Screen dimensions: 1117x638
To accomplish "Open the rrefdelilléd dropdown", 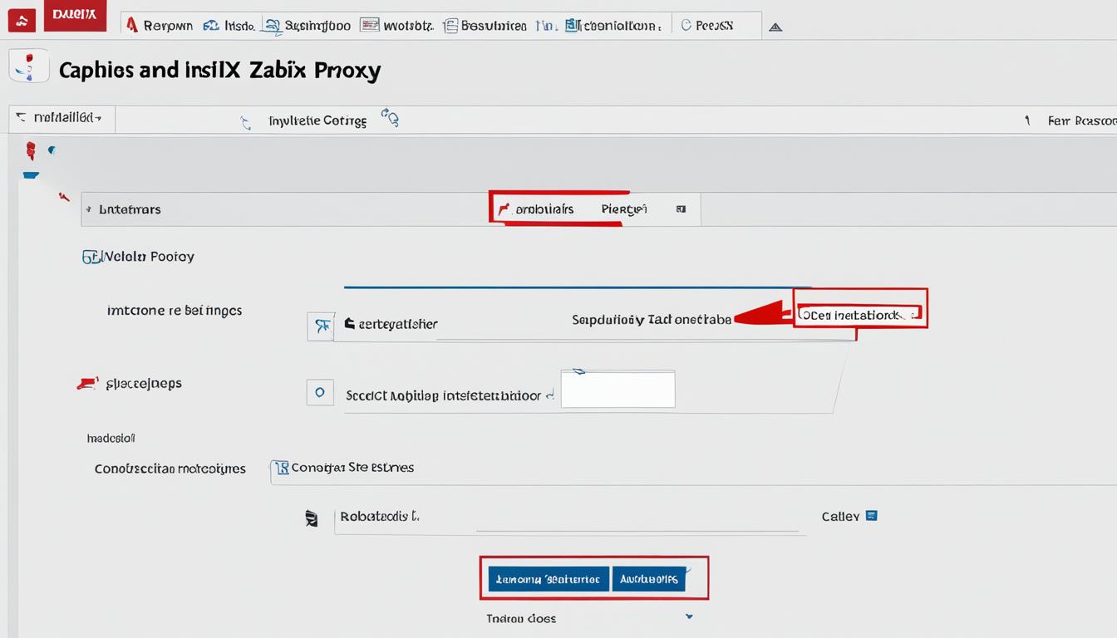I will tap(62, 119).
